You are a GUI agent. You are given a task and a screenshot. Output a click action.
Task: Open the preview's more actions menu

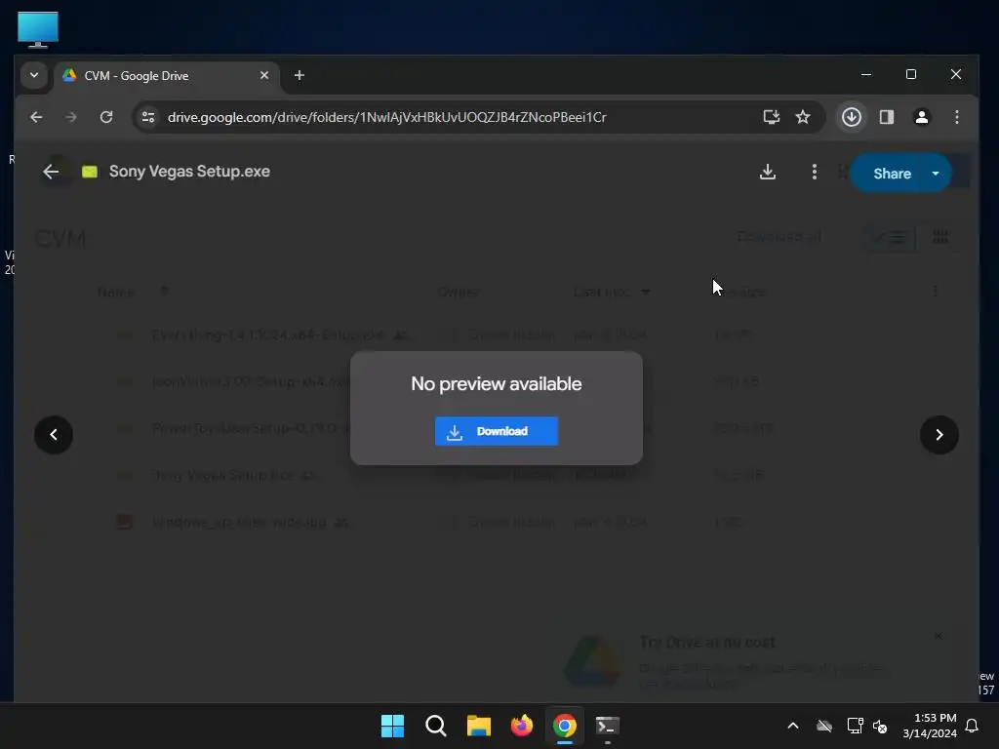(814, 172)
